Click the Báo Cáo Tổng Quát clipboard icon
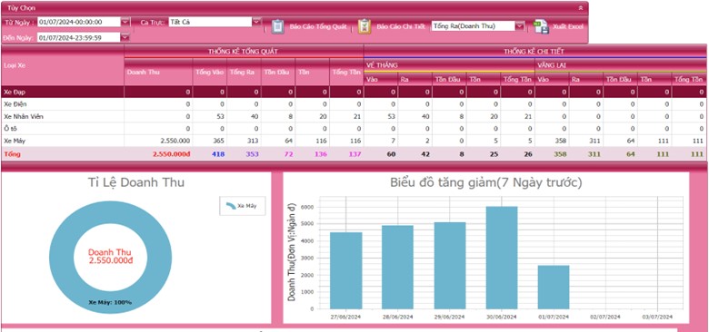Image resolution: width=709 pixels, height=332 pixels. coord(277,26)
